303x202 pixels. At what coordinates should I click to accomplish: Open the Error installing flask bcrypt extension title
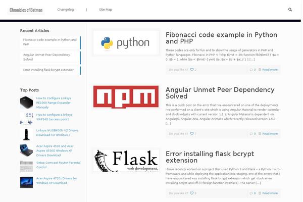(x=210, y=157)
